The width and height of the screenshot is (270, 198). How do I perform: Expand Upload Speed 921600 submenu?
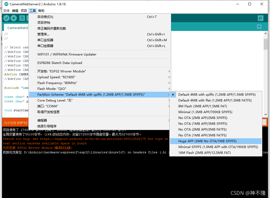pos(100,77)
